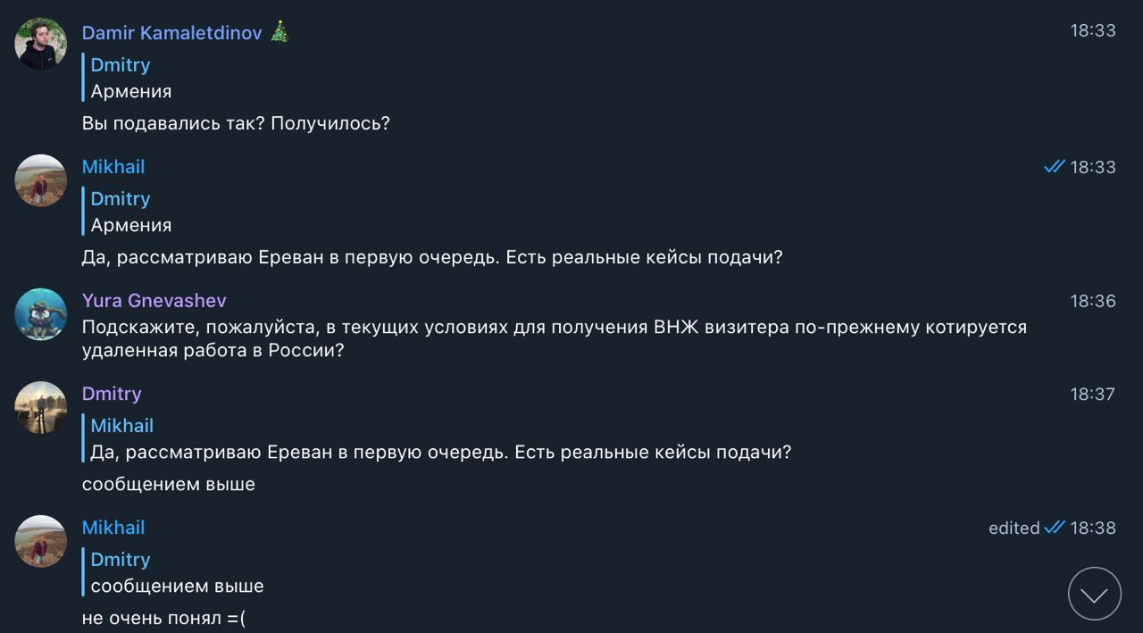Click Mikhail's avatar on the 18:33 message
1143x633 pixels.
pyautogui.click(x=40, y=180)
